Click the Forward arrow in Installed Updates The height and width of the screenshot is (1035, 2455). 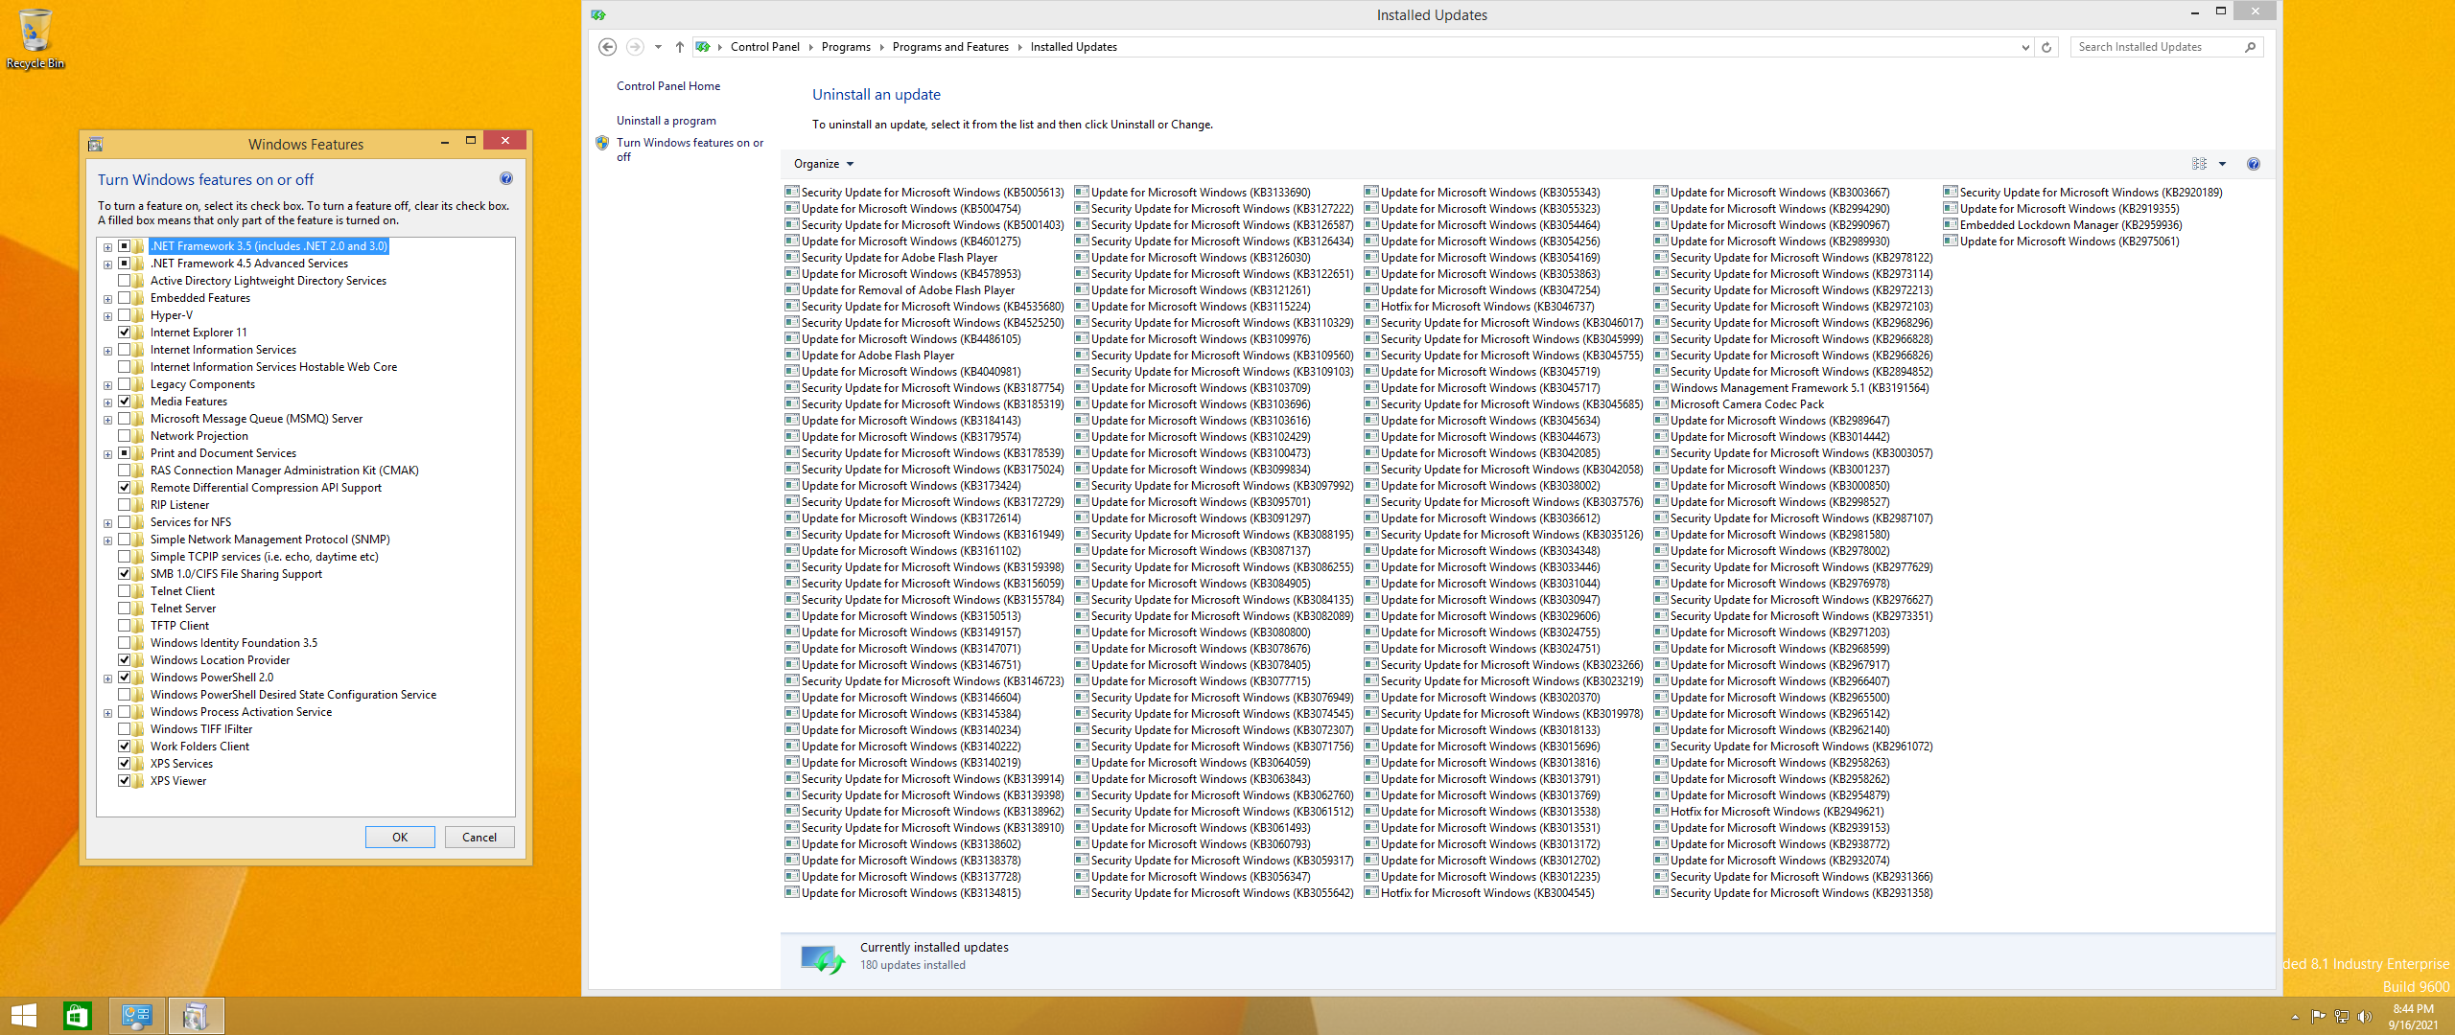635,47
